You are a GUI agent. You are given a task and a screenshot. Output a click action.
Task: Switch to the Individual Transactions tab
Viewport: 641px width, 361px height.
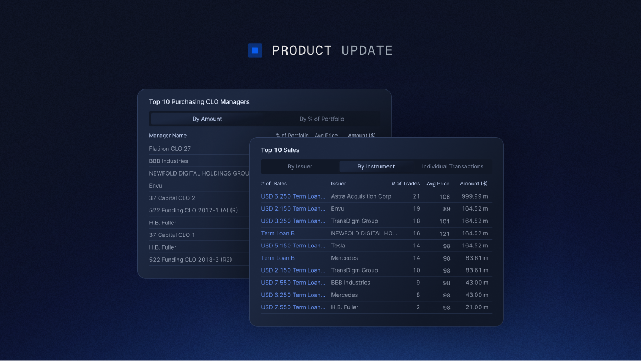tap(453, 166)
